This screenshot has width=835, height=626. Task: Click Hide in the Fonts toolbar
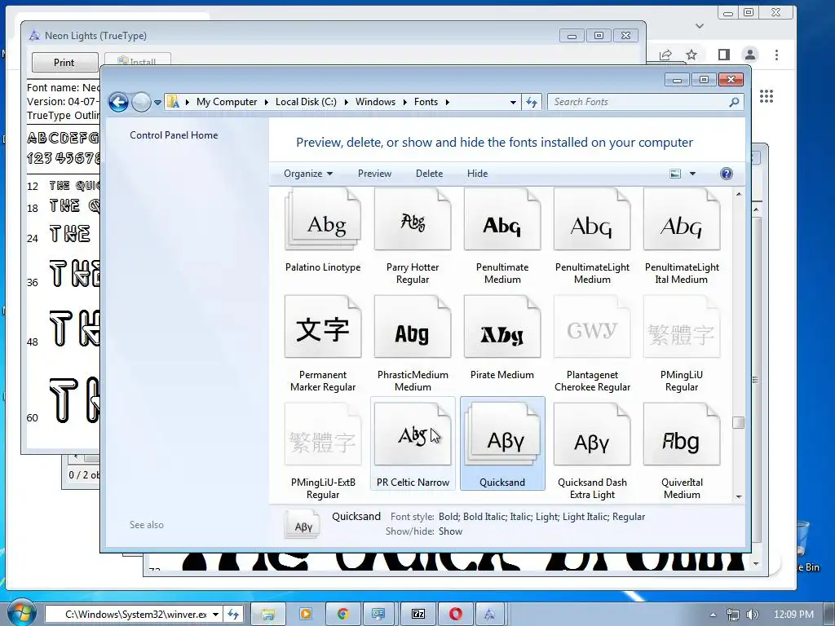click(477, 174)
